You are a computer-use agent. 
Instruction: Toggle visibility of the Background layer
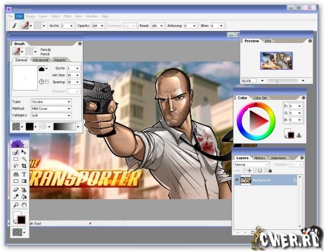(237, 180)
